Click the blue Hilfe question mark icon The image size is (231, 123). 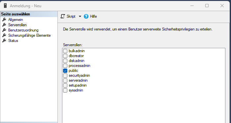coord(86,16)
